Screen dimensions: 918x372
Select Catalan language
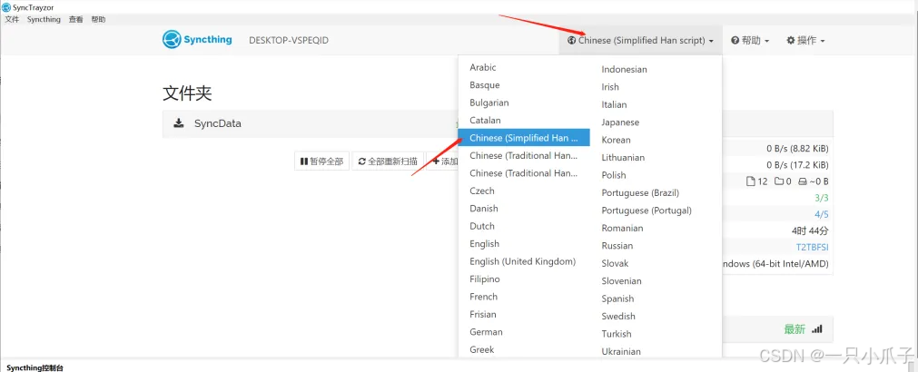[524, 120]
